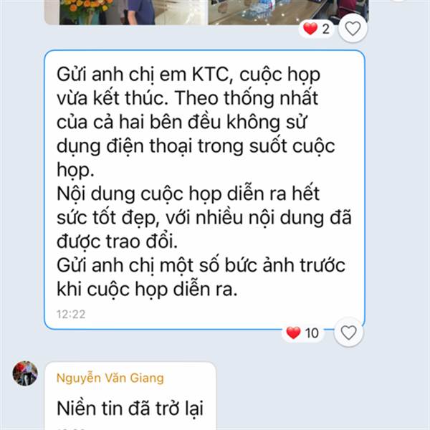This screenshot has width=430, height=430.
Task: Click the line "sức tốt đẹp, với nhiều nội dung đã"
Action: (204, 218)
